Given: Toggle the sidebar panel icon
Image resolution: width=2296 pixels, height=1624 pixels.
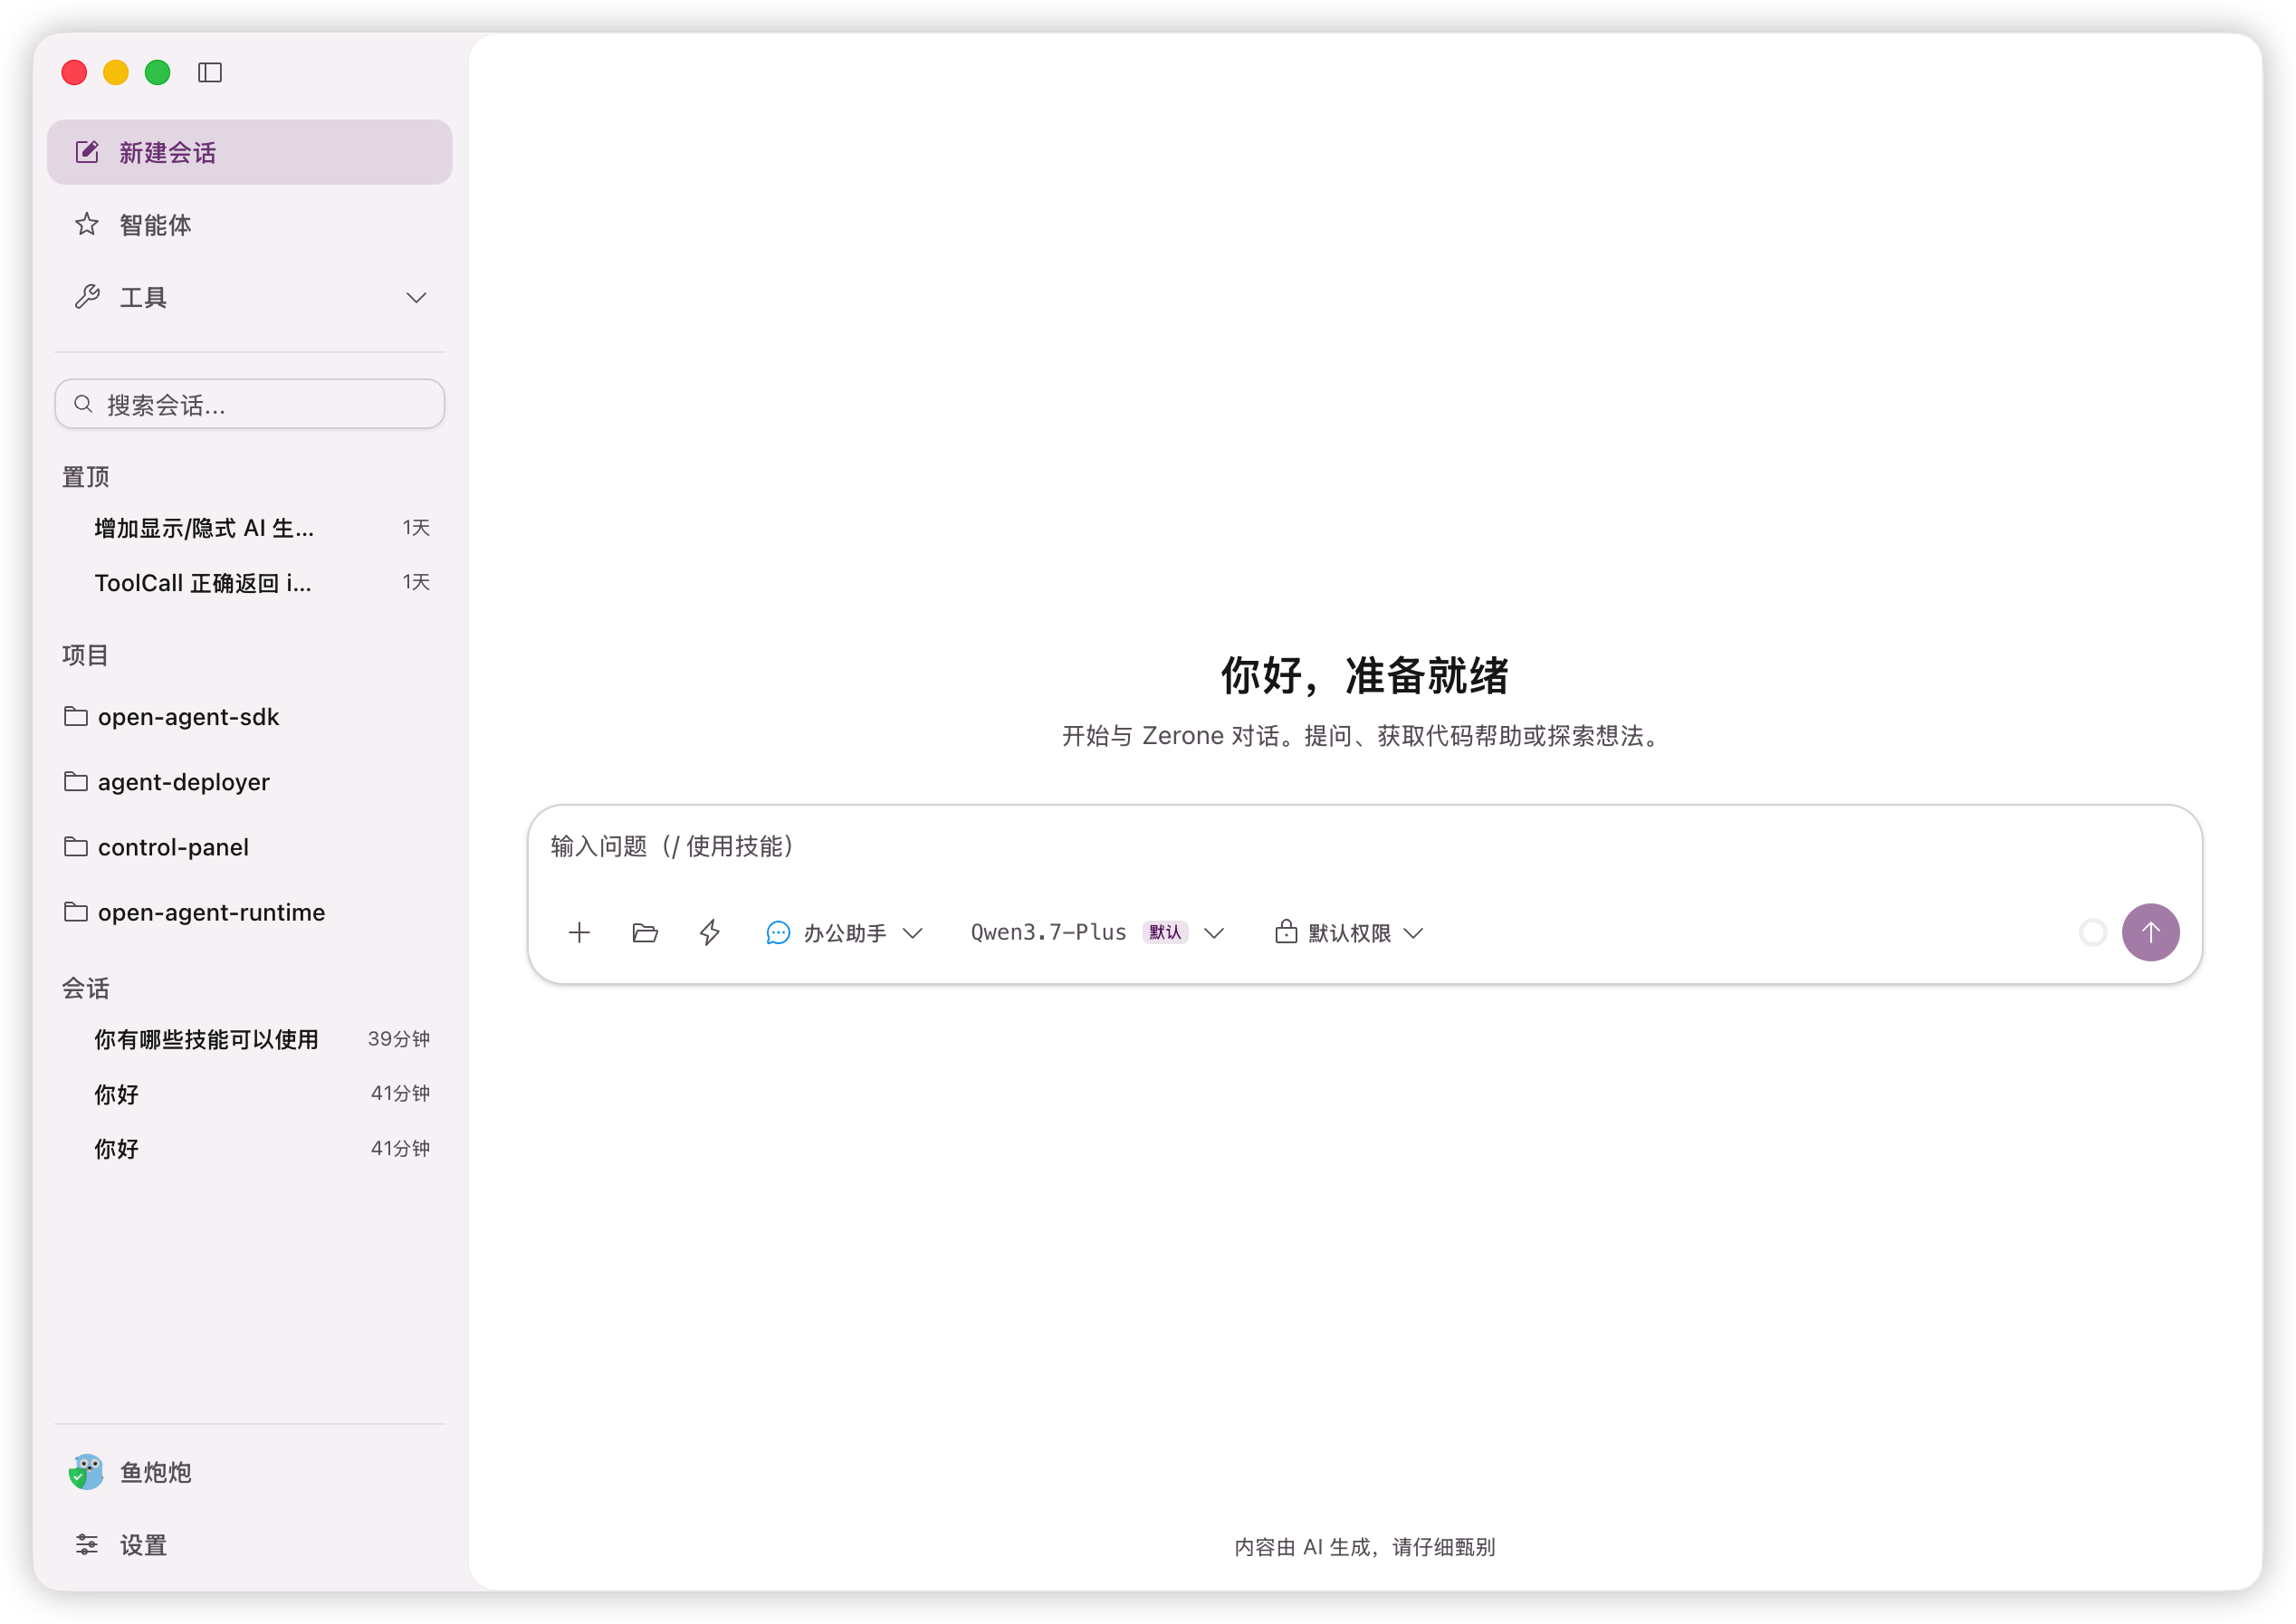Looking at the screenshot, I should click(210, 72).
